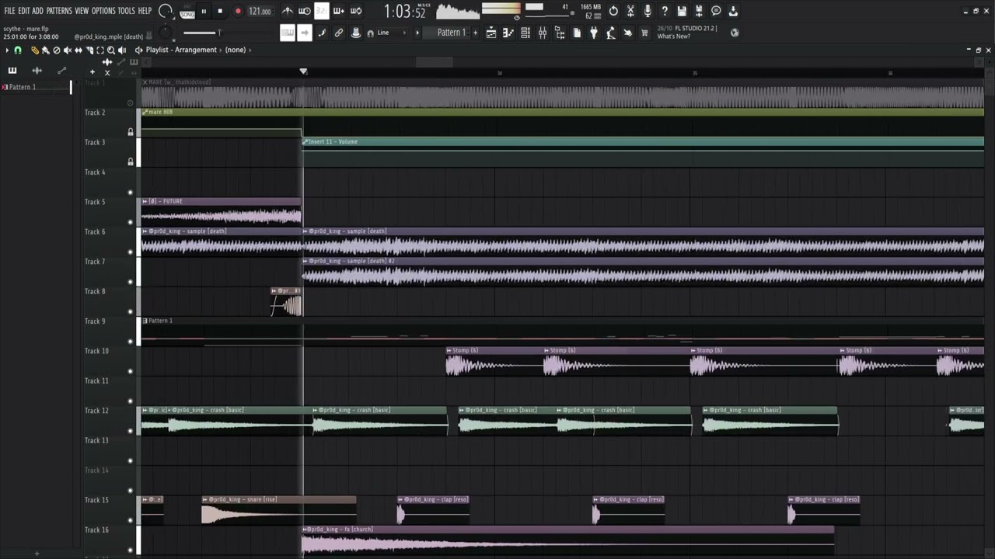
Task: Open the EDIT menu
Action: click(x=24, y=11)
